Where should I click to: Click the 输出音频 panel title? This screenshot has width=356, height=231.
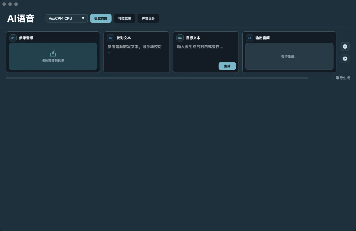(263, 38)
